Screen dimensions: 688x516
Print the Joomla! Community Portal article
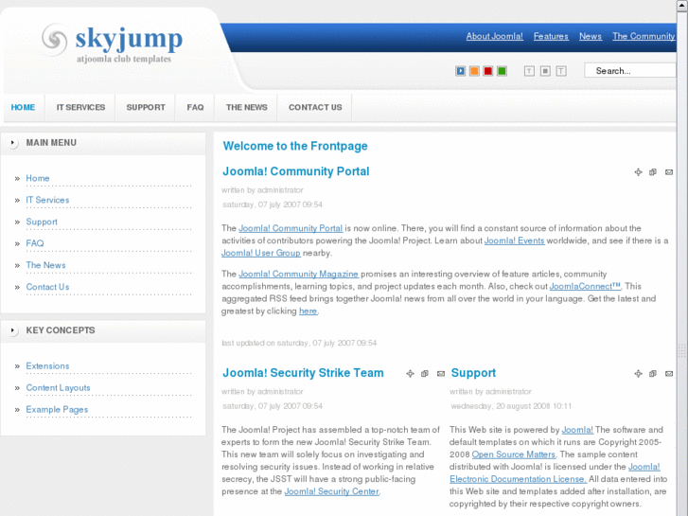653,172
